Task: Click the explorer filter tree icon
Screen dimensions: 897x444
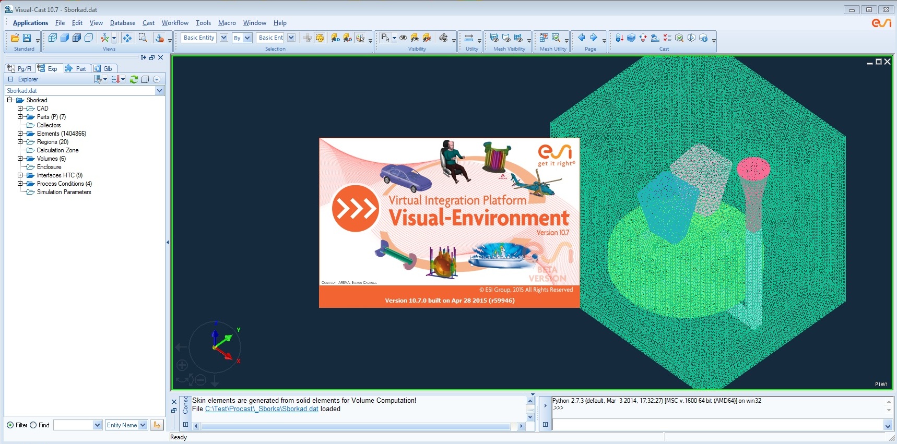Action: click(x=98, y=79)
